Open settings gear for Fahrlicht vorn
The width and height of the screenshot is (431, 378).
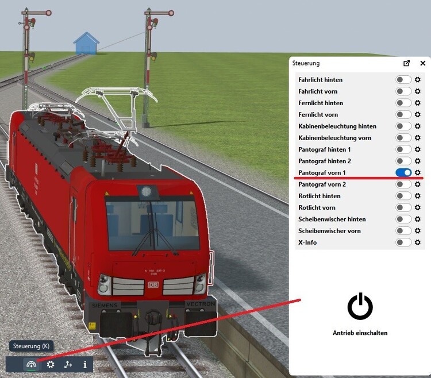pyautogui.click(x=418, y=91)
